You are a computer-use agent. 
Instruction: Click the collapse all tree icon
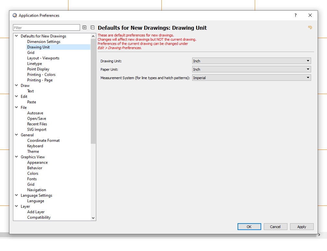tap(93, 28)
